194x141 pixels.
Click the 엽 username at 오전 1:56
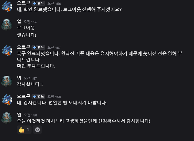click(19, 21)
